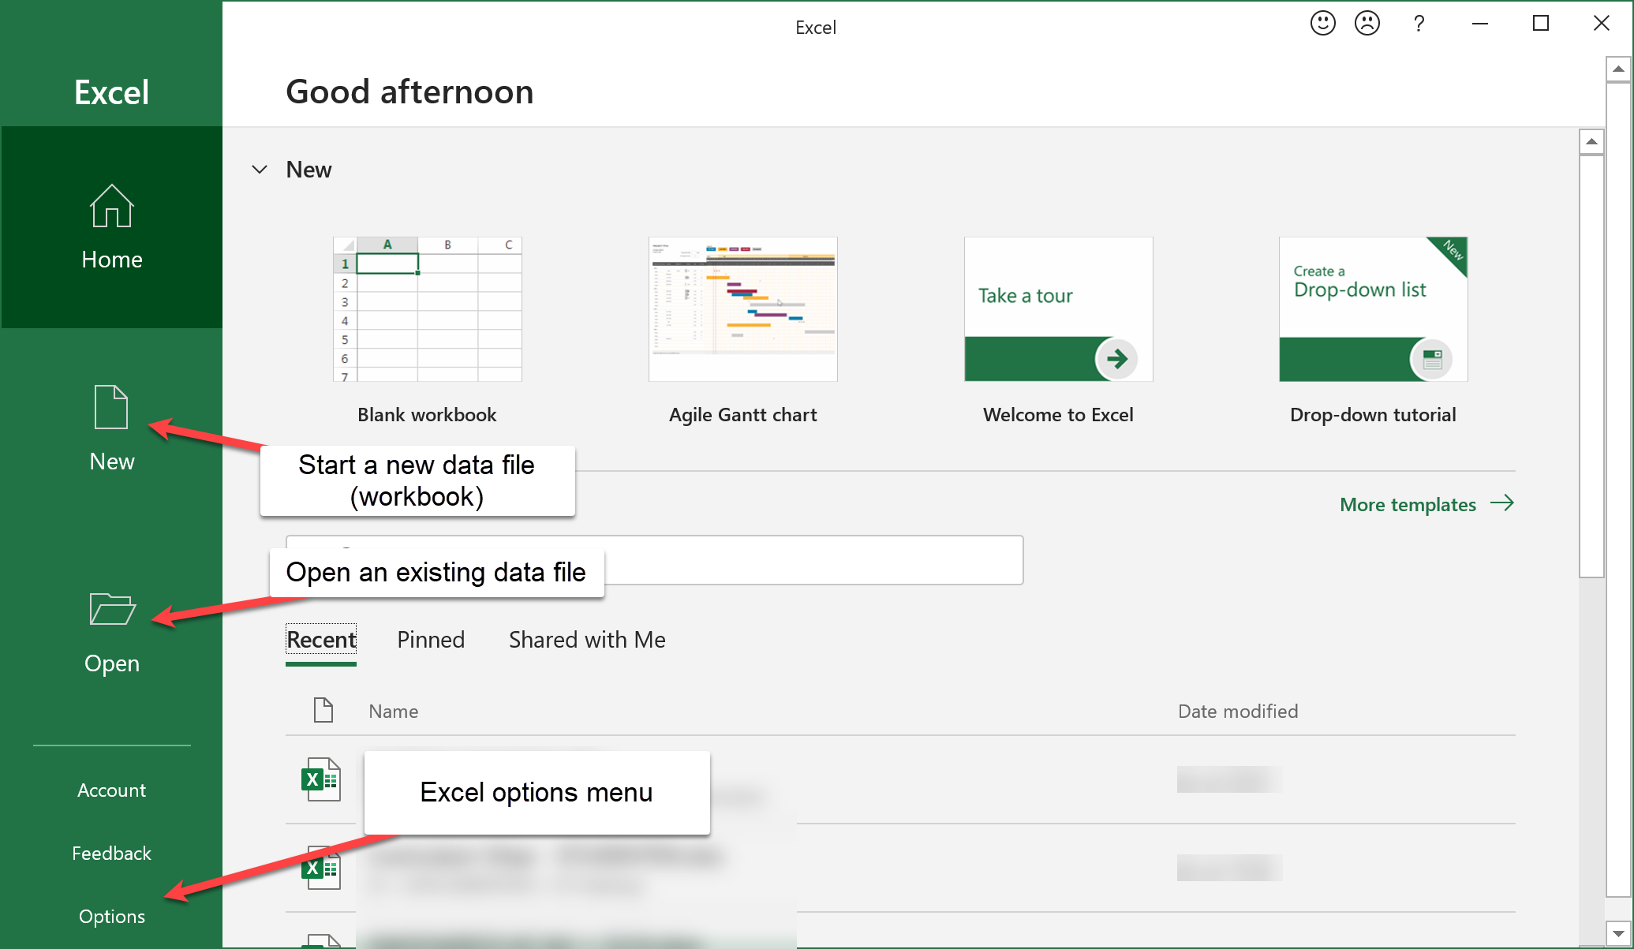Start the Welcome to Excel tour
This screenshot has width=1634, height=949.
coord(1058,309)
